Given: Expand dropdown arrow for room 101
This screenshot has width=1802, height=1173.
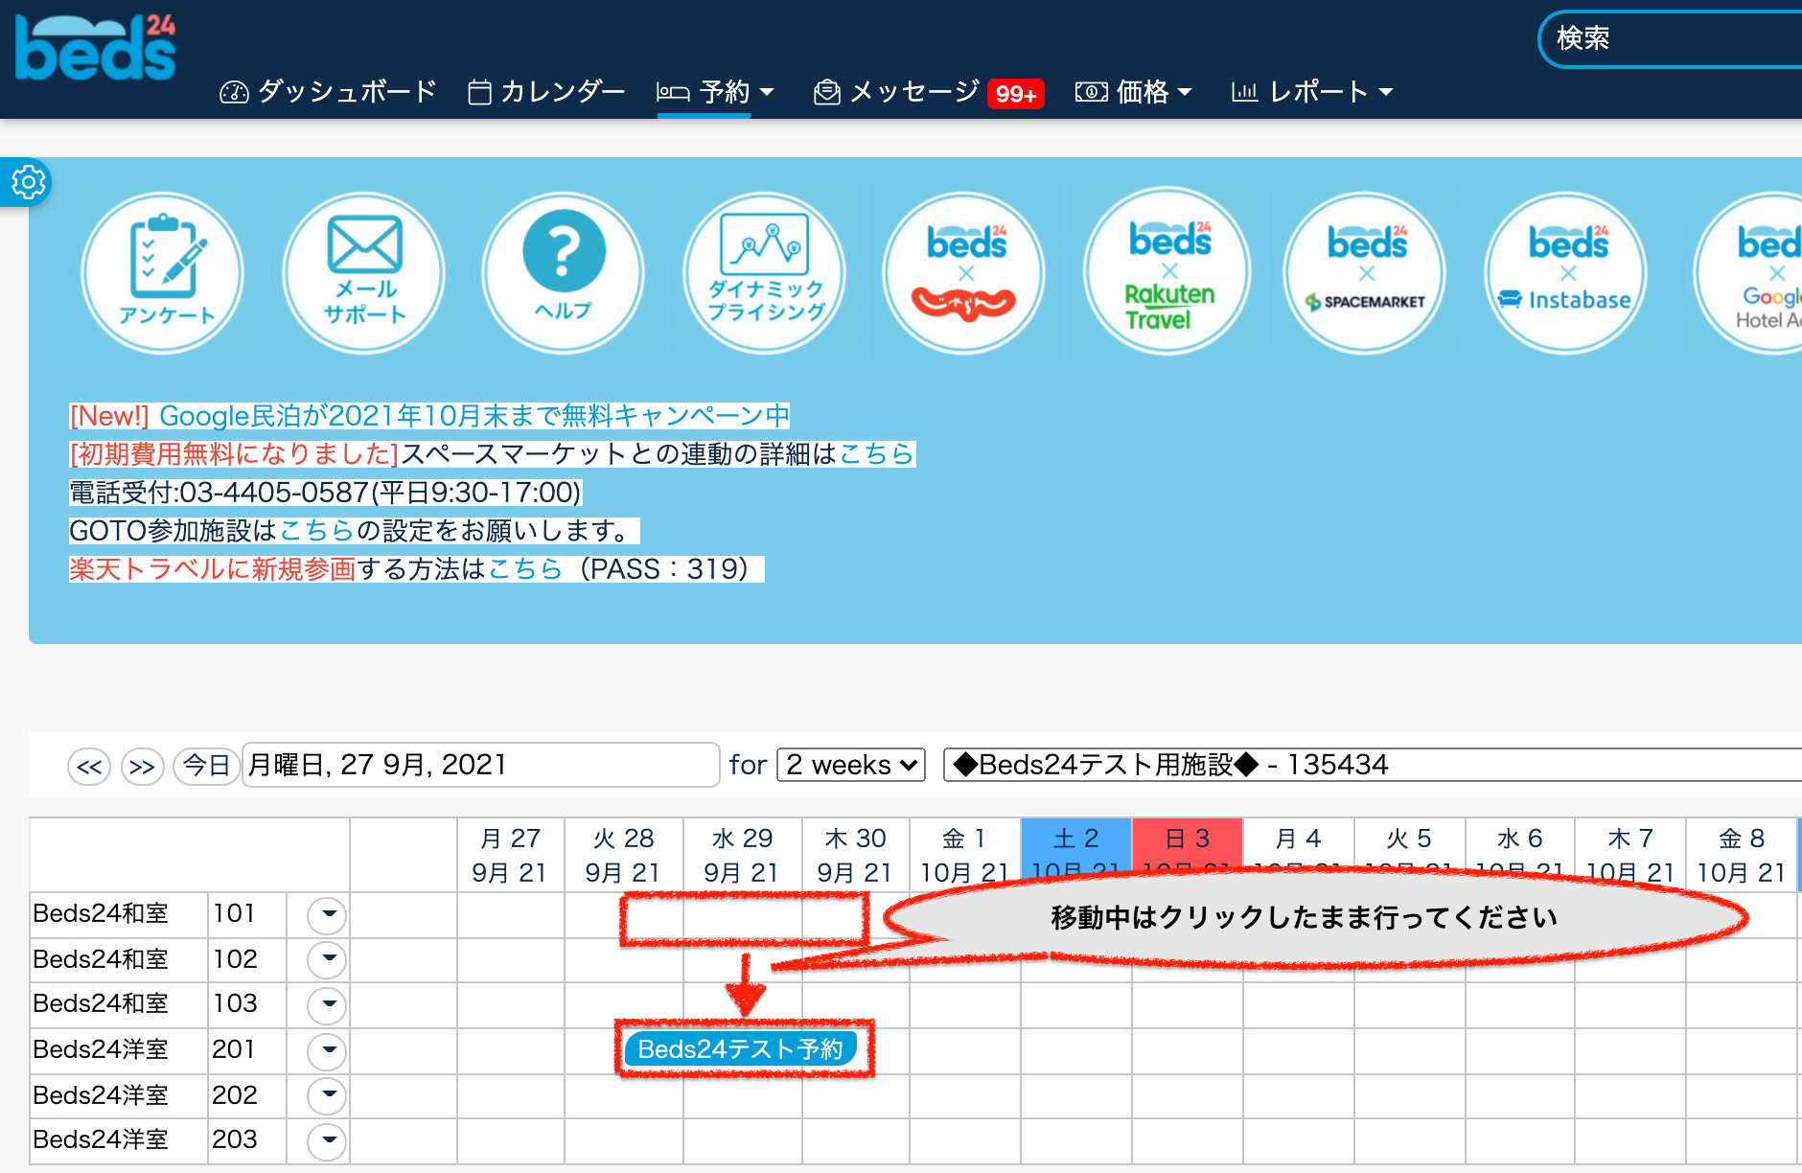Looking at the screenshot, I should tap(327, 914).
